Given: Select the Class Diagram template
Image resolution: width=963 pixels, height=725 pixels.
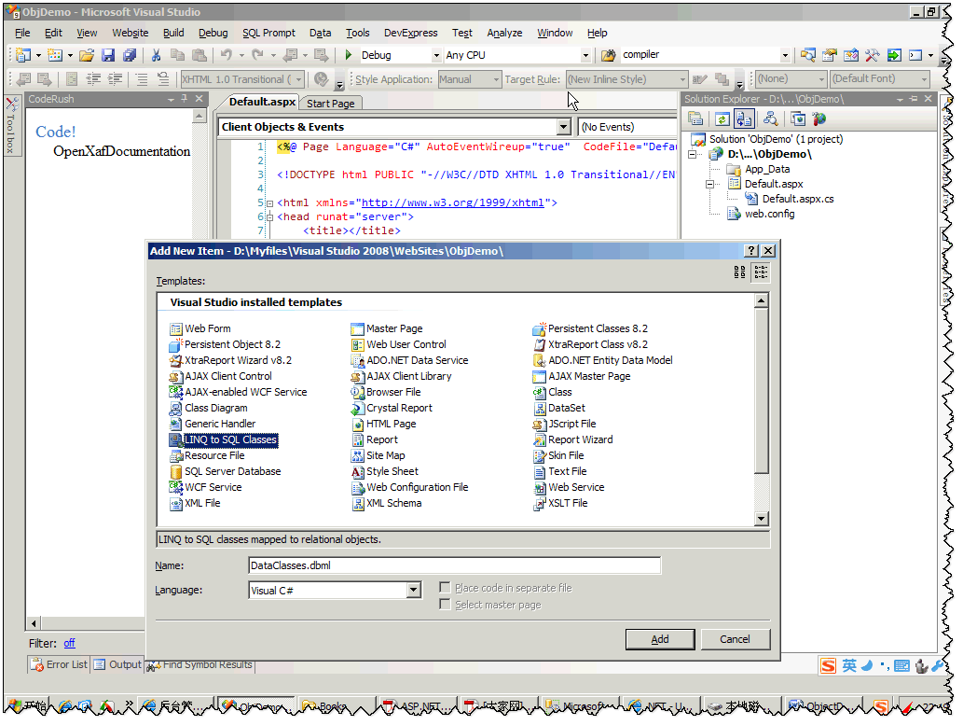Looking at the screenshot, I should click(209, 409).
